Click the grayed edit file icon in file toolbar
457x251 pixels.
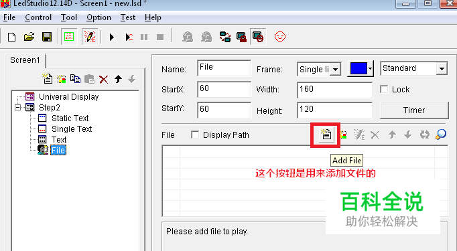[359, 135]
